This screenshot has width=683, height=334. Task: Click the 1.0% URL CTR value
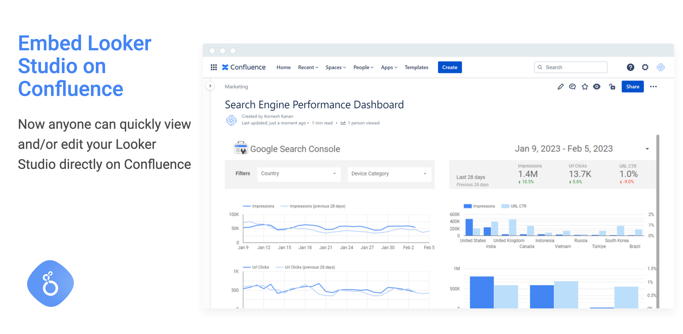pos(628,174)
